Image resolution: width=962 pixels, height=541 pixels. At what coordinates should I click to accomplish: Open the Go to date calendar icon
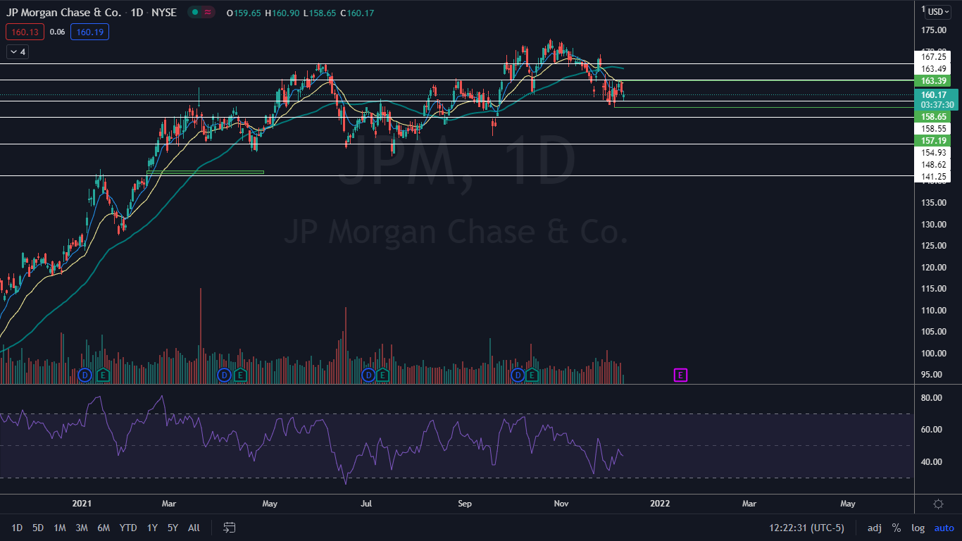[229, 527]
